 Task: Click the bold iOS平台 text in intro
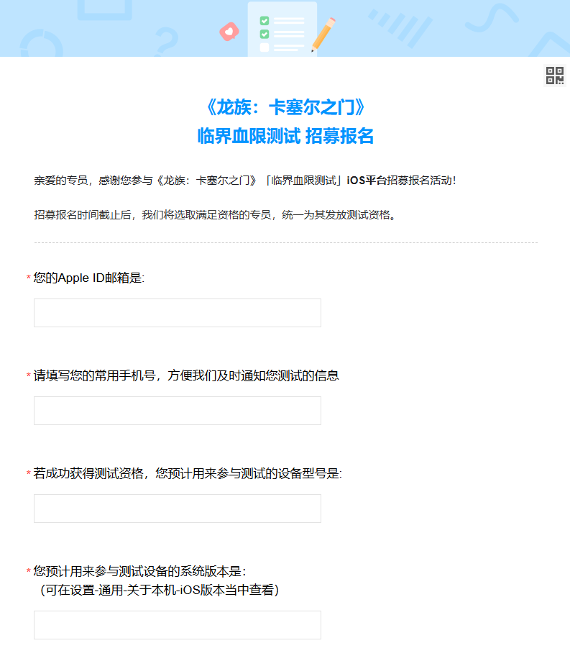367,180
